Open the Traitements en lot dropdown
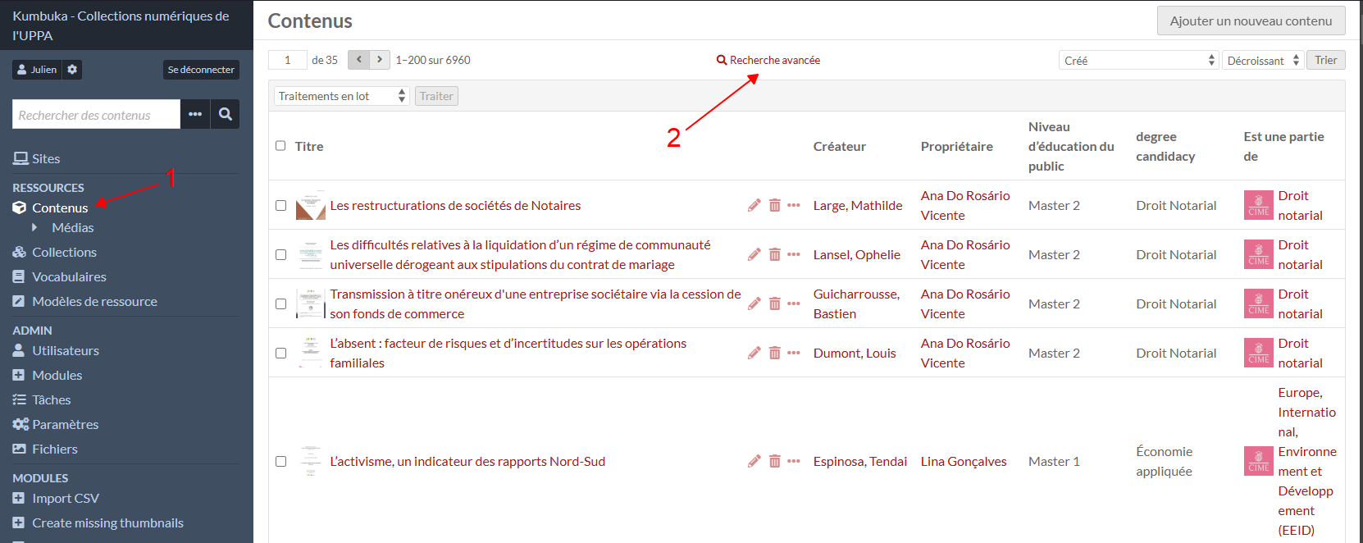This screenshot has width=1363, height=543. click(341, 96)
